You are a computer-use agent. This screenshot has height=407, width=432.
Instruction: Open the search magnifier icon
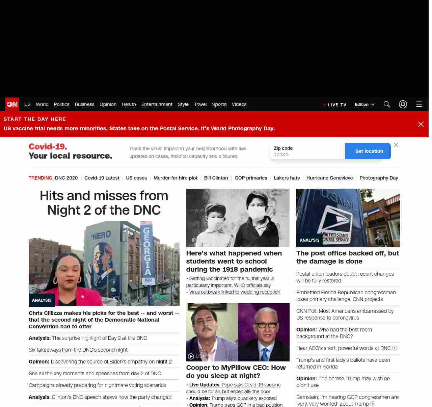387,104
